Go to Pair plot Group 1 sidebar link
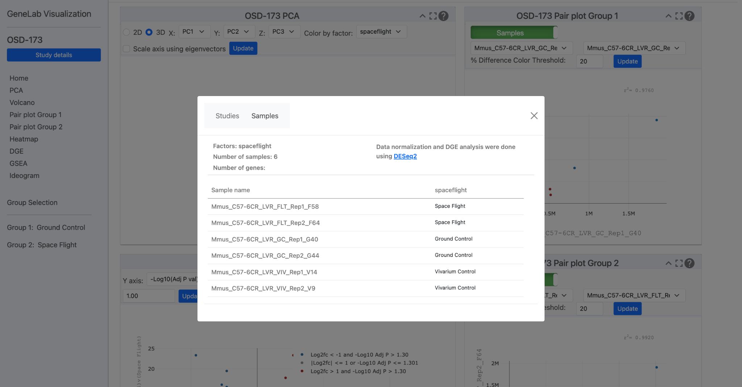This screenshot has height=387, width=742. point(36,115)
